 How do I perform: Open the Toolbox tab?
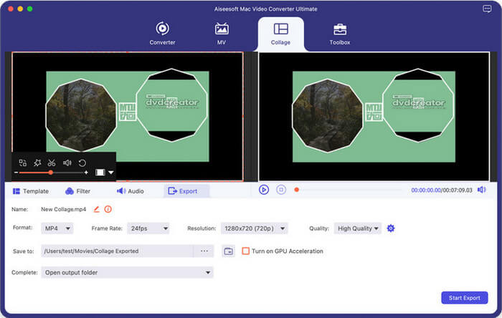pyautogui.click(x=340, y=34)
